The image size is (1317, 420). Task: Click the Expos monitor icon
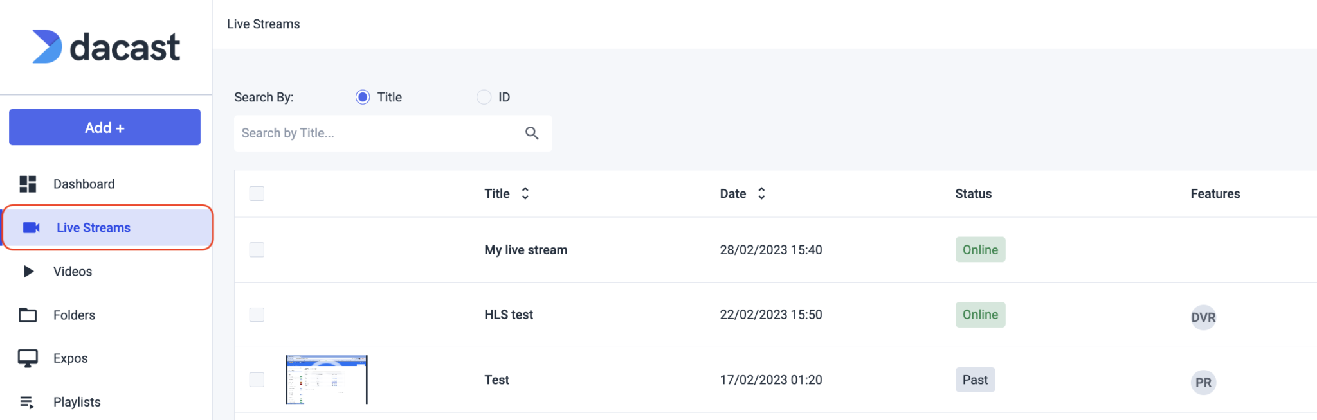(x=27, y=358)
